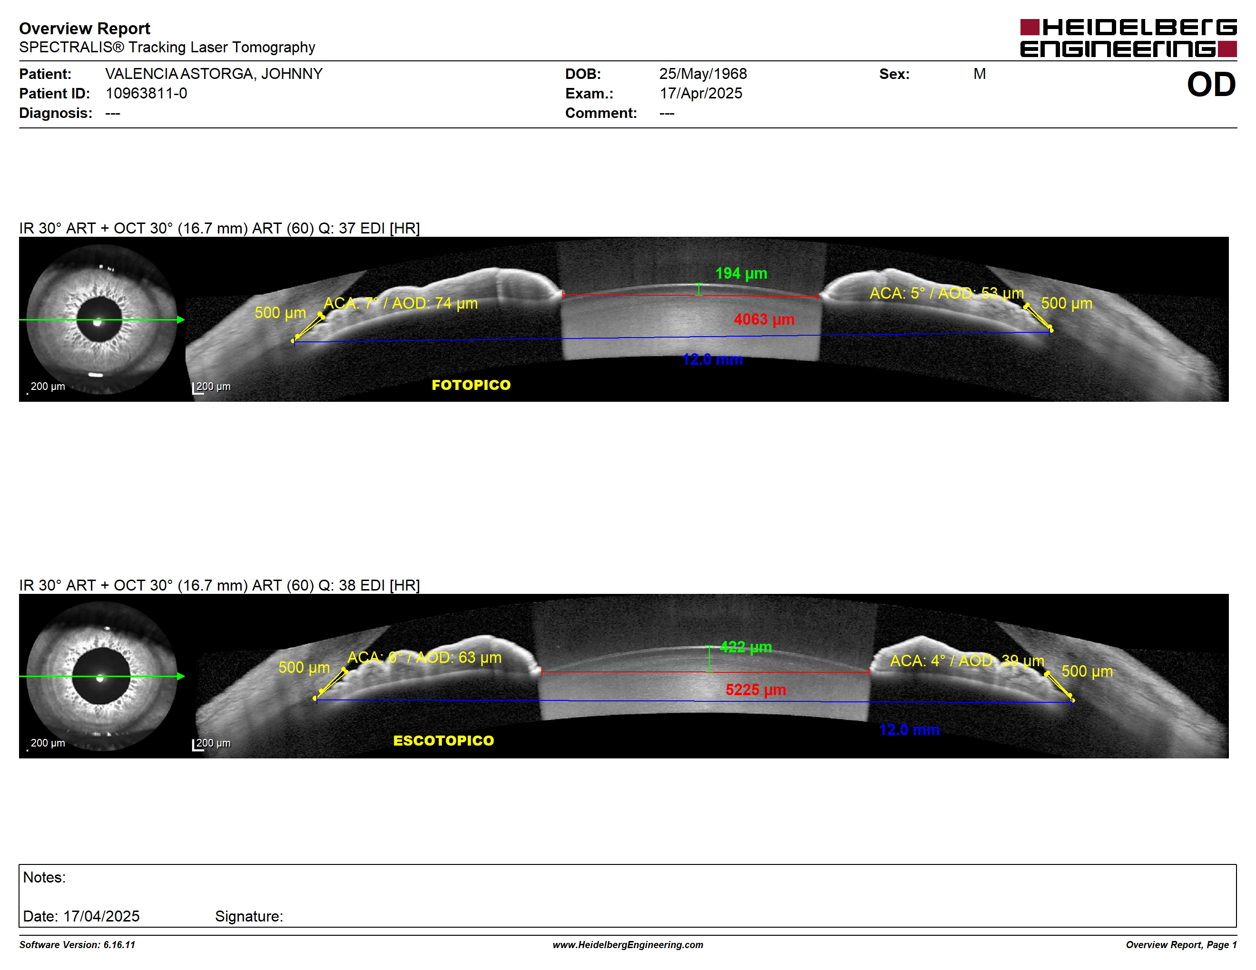Click the green scan arrow on the bottom eye image
1256x970 pixels.
point(102,676)
